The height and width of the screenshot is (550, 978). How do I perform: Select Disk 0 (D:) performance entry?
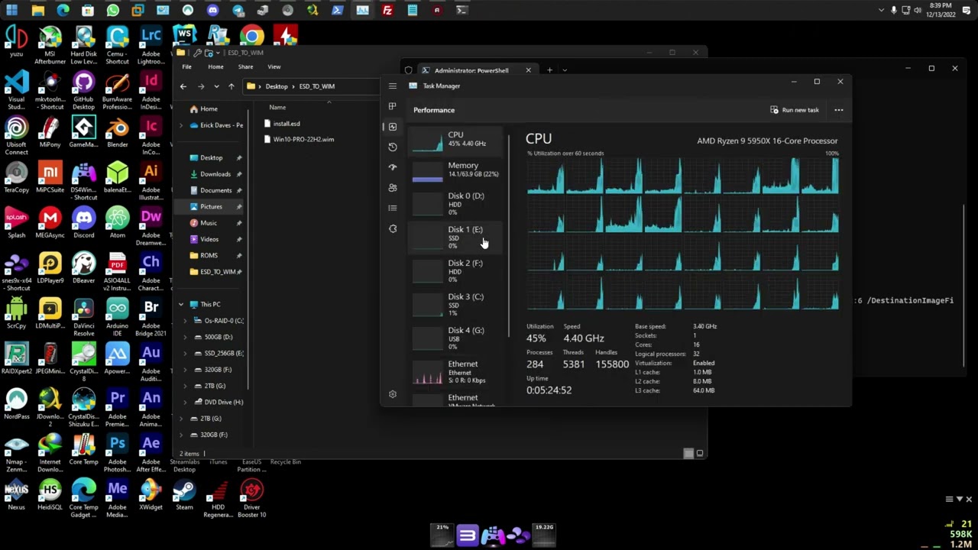(x=457, y=204)
